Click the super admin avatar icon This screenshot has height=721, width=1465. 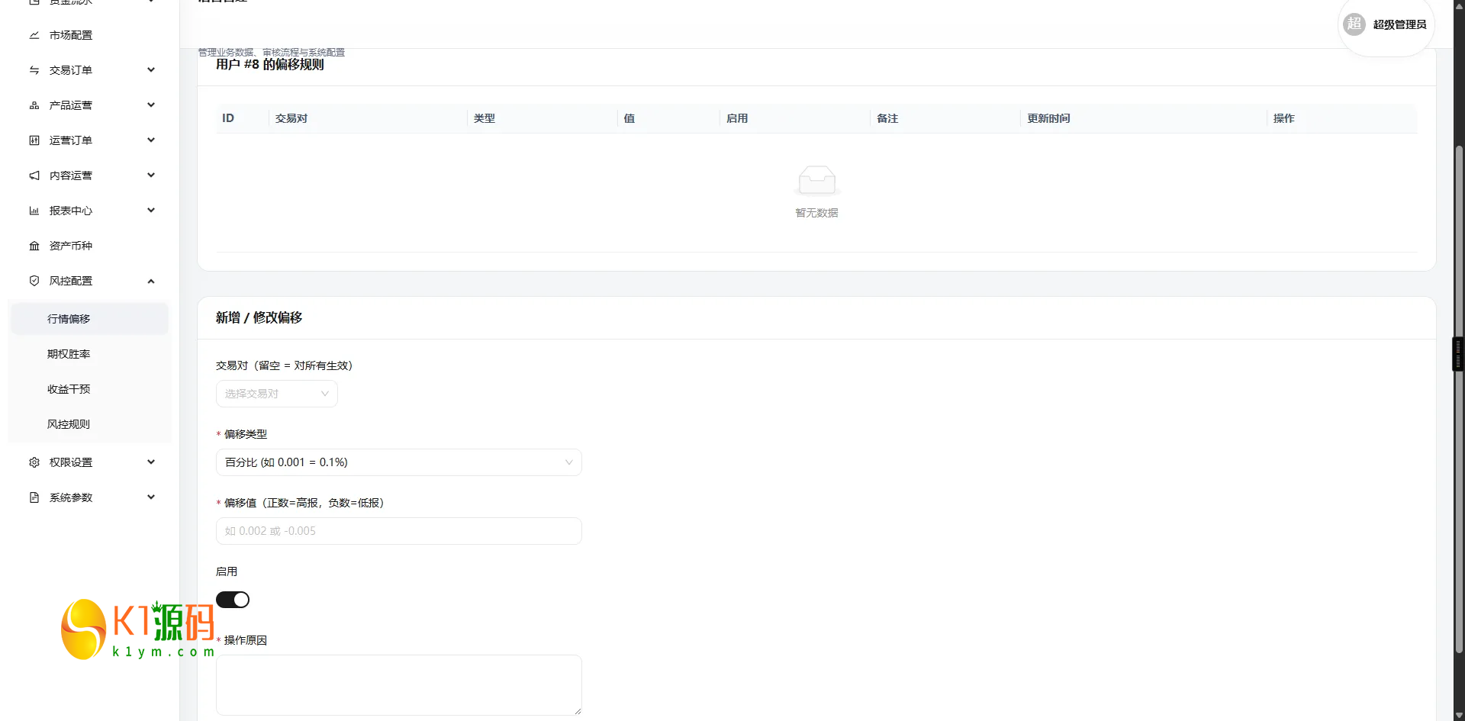coord(1354,24)
